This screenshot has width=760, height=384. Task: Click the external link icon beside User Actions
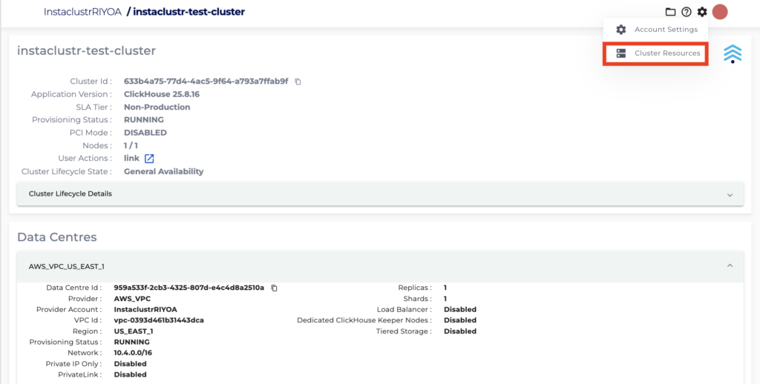tap(149, 159)
